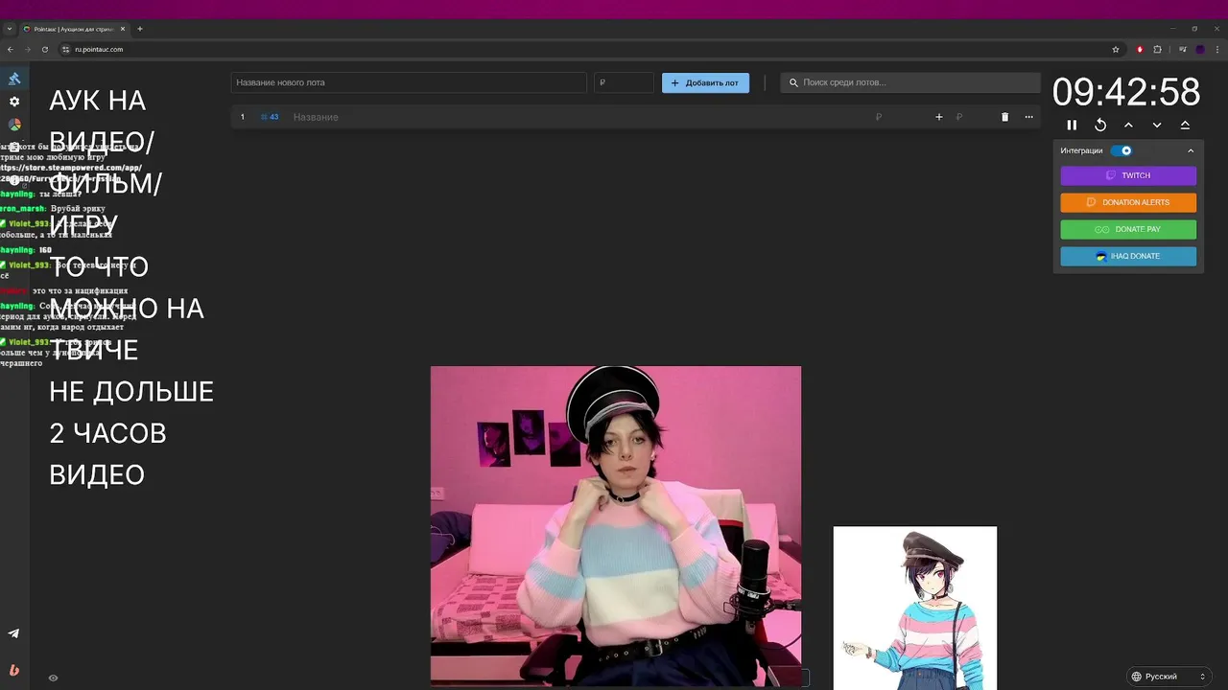The height and width of the screenshot is (690, 1228).
Task: Open the browser profile avatar
Action: point(1200,49)
